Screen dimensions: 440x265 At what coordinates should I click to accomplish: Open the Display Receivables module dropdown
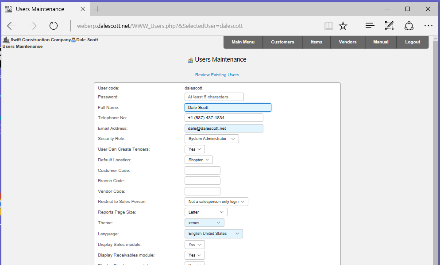pyautogui.click(x=195, y=255)
